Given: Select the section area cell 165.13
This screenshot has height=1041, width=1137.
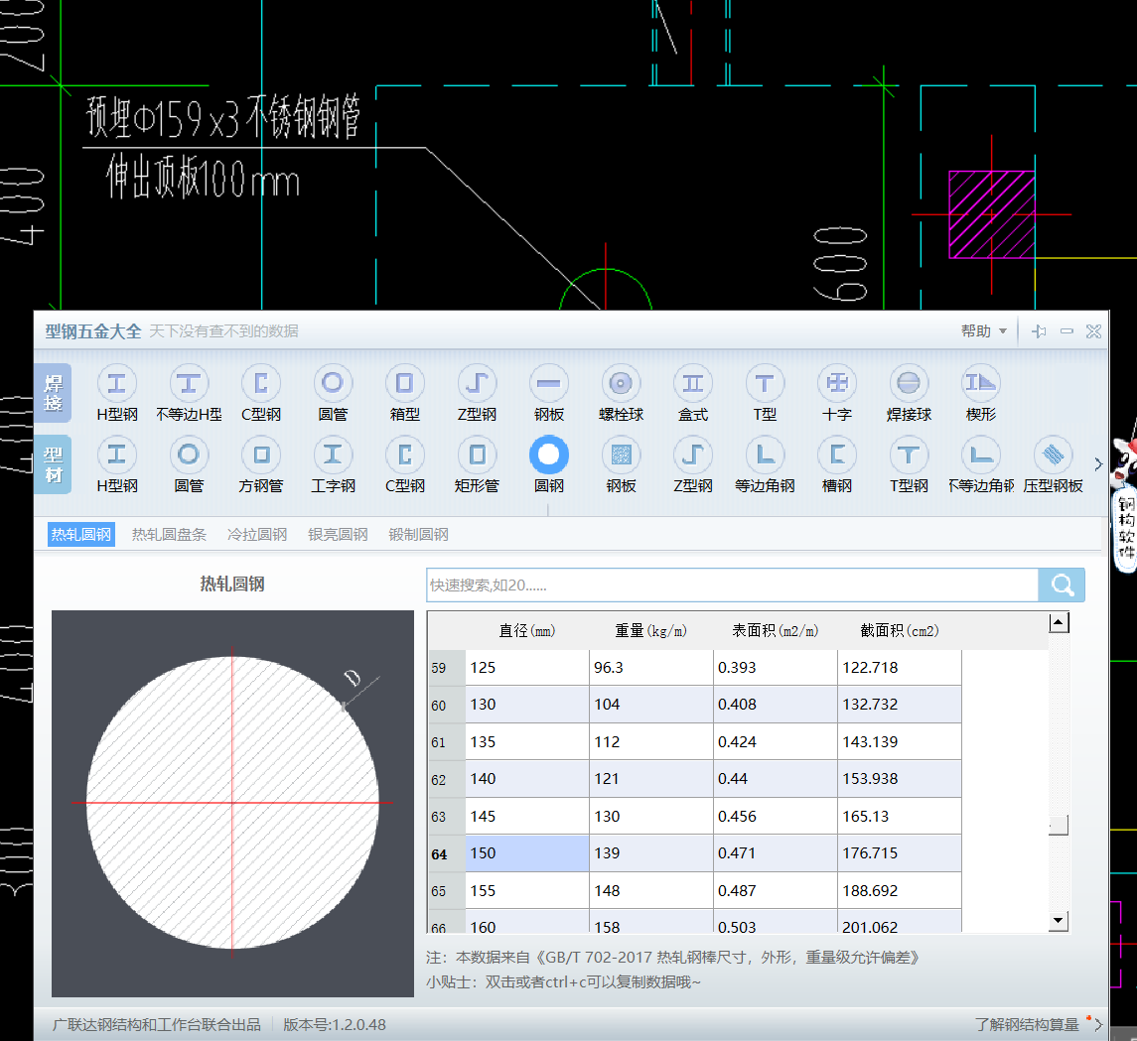Looking at the screenshot, I should click(x=900, y=817).
